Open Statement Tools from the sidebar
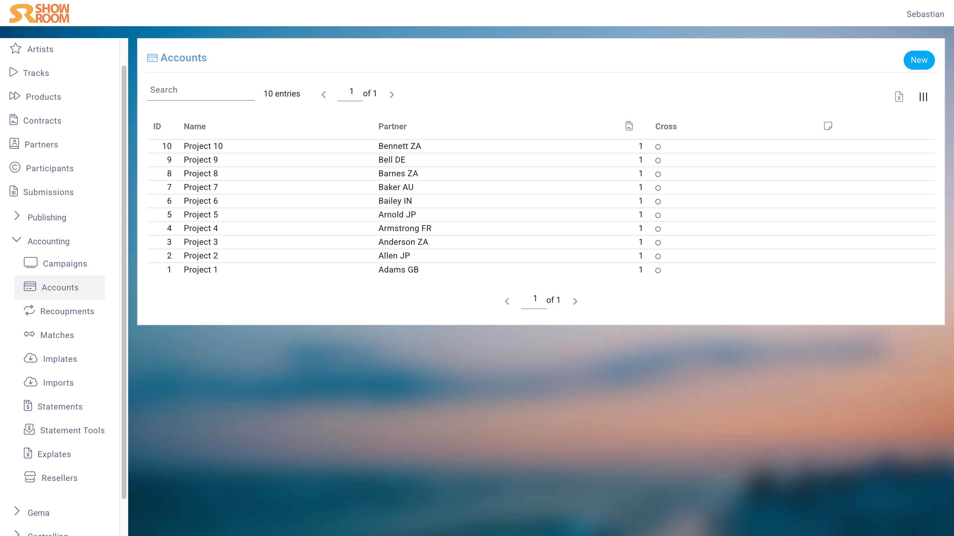The height and width of the screenshot is (536, 954). click(72, 430)
